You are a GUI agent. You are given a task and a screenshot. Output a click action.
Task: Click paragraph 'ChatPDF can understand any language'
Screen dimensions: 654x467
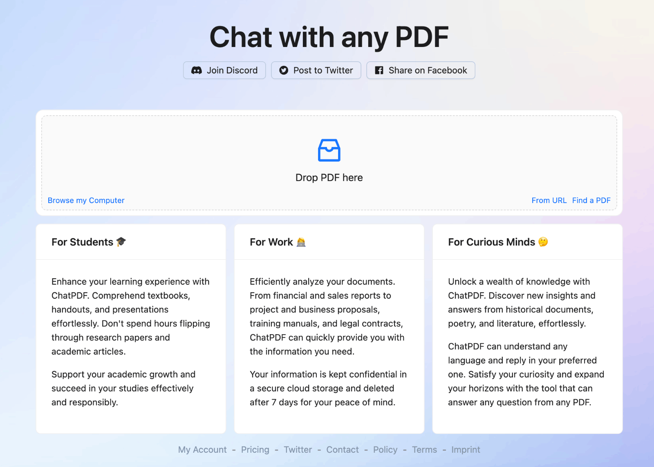pos(526,374)
